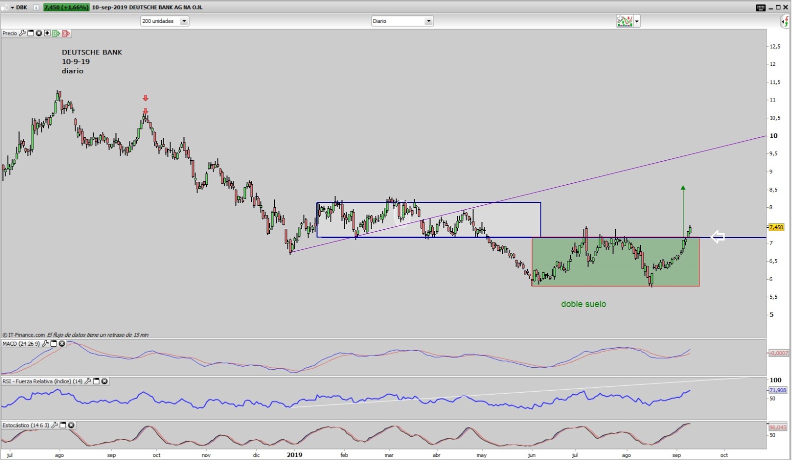Click the IT-Finance.com copyright text

click(x=23, y=335)
